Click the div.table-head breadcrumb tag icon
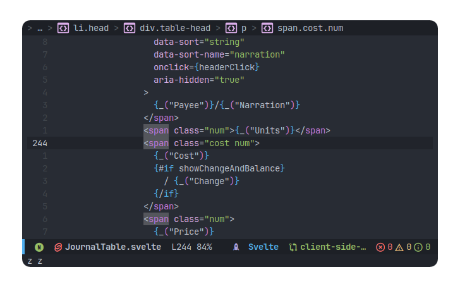Screen dimensions: 460x291 (x=129, y=28)
